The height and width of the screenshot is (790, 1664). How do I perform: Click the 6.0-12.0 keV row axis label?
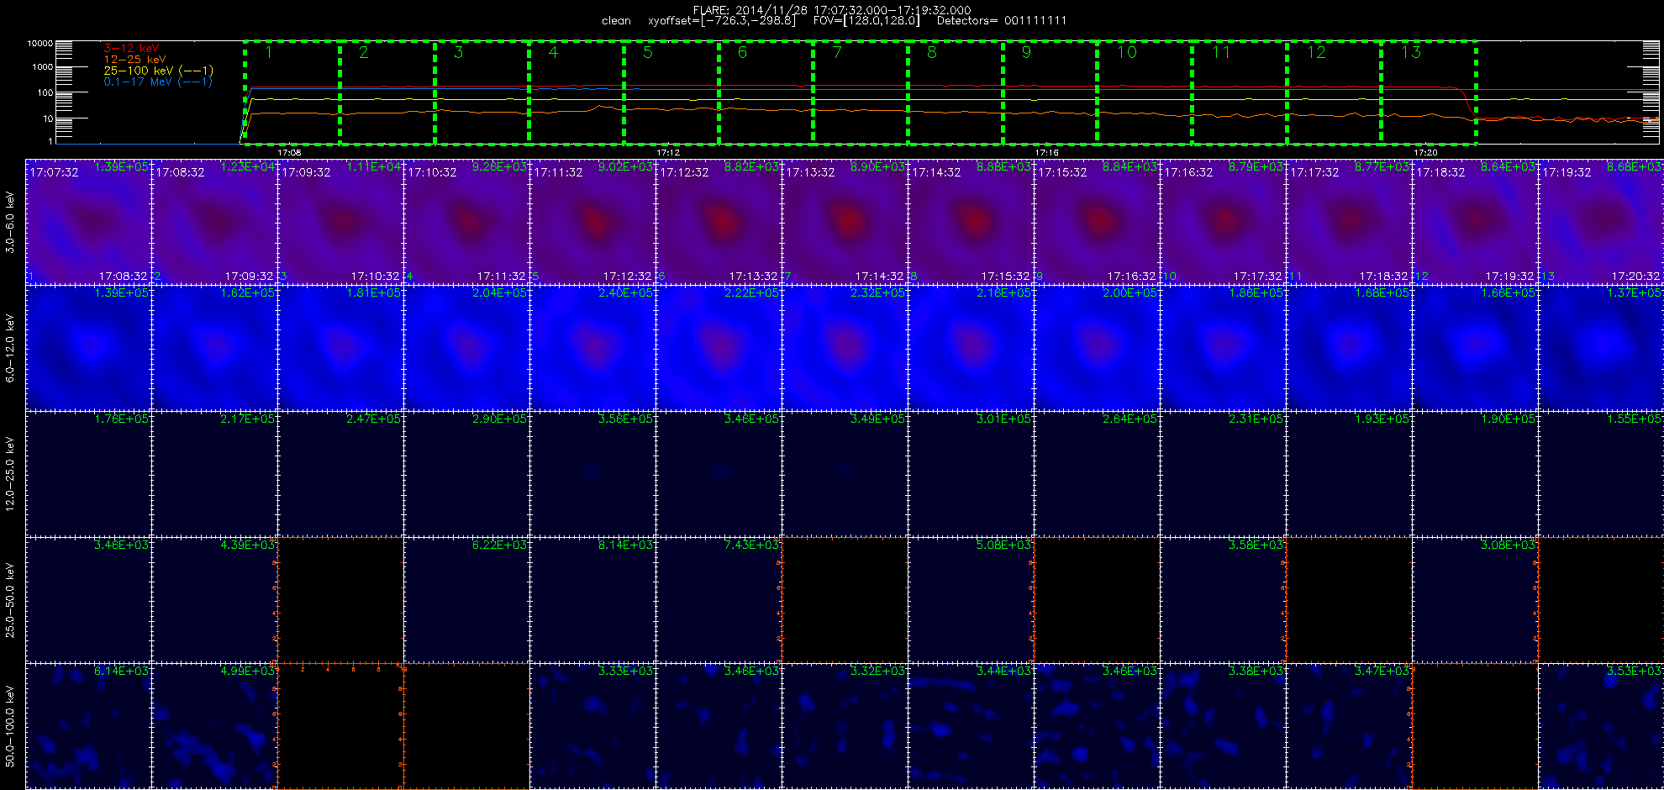pos(10,348)
